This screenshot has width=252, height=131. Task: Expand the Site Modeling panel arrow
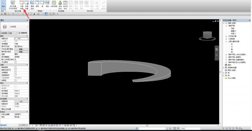coord(72,11)
